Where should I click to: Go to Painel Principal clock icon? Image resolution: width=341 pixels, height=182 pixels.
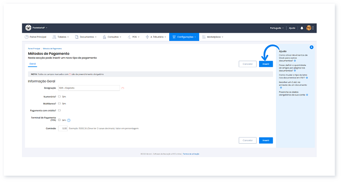tap(27, 37)
